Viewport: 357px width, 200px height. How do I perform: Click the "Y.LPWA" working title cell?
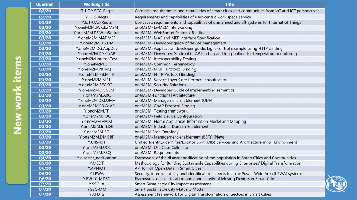click(97, 174)
